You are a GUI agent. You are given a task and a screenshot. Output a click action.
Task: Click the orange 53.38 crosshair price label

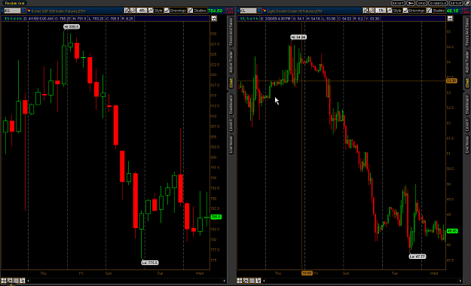[x=451, y=81]
